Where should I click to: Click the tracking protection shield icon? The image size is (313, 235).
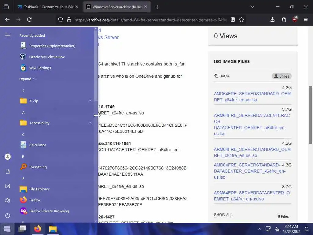click(61, 20)
